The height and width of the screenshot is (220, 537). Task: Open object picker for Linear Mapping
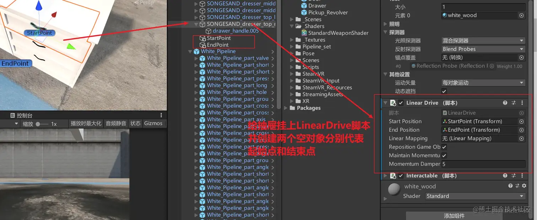coord(521,138)
